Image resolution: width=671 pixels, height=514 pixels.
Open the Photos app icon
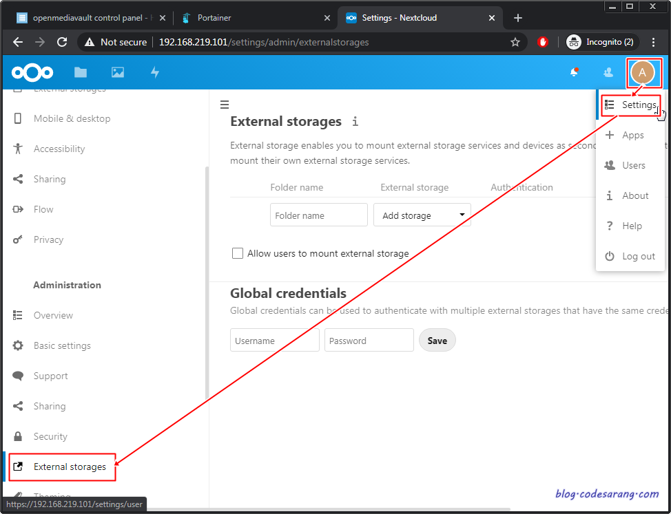118,72
